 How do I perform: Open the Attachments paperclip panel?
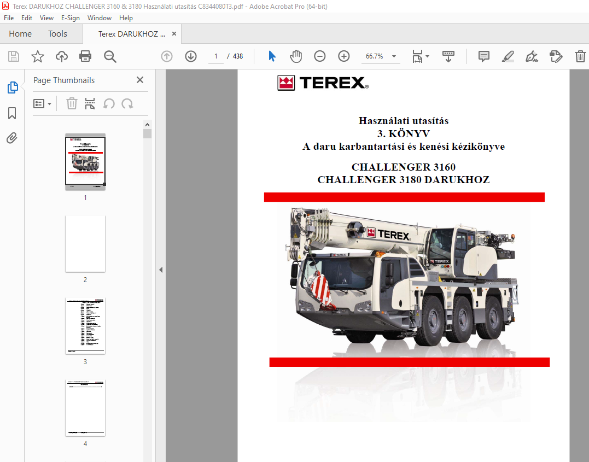click(12, 138)
